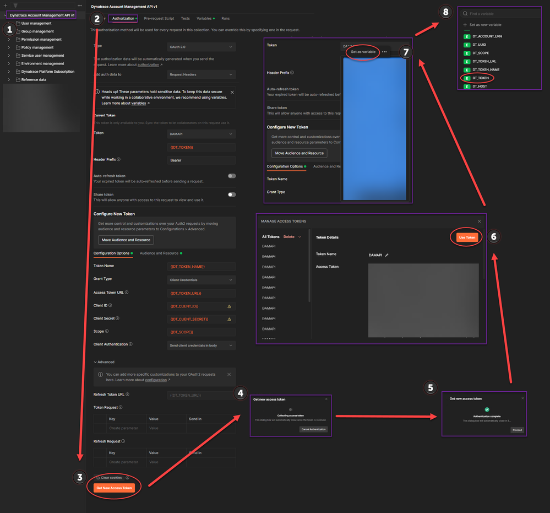Open the Client Authentication dropdown
The height and width of the screenshot is (513, 550).
(x=201, y=345)
